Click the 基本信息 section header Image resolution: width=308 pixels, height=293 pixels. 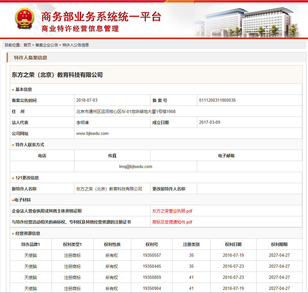click(x=24, y=89)
